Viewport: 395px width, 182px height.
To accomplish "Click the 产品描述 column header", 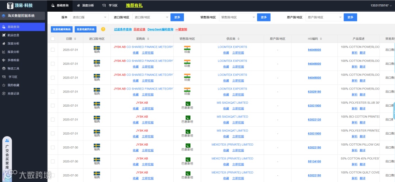I will coord(359,39).
